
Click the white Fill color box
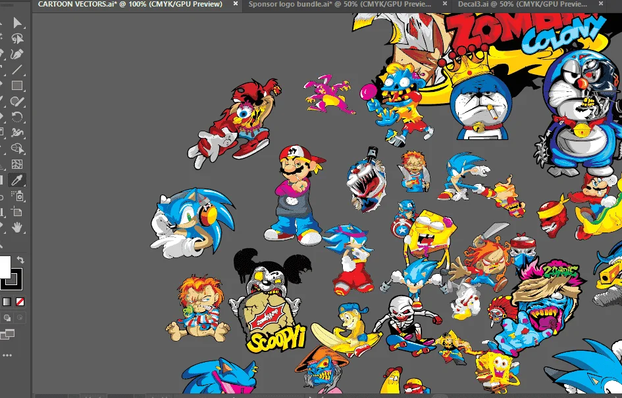[x=4, y=267]
